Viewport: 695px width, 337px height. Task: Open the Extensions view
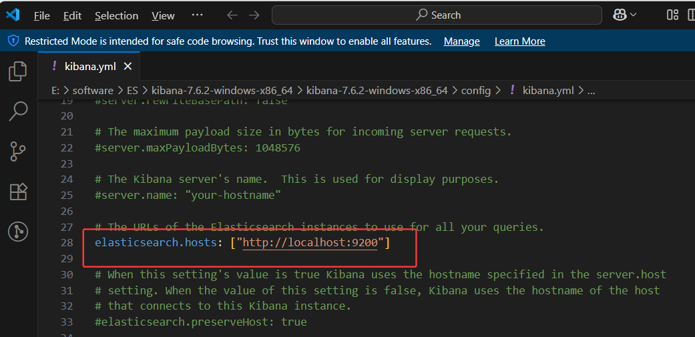point(18,192)
